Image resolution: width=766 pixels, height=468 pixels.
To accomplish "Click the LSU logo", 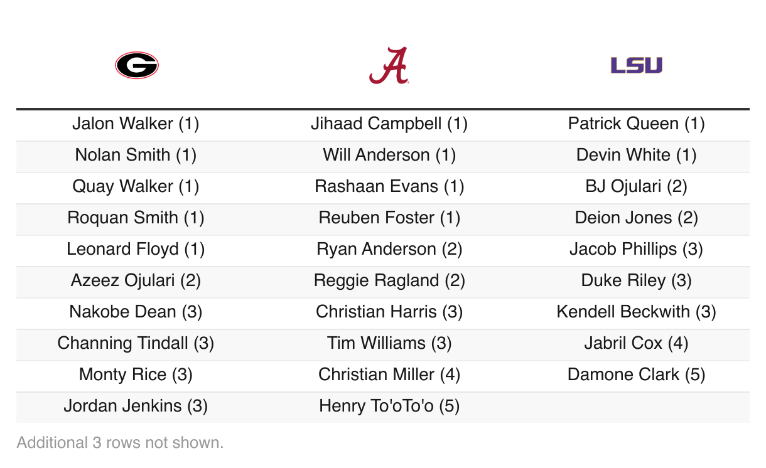I will [636, 65].
